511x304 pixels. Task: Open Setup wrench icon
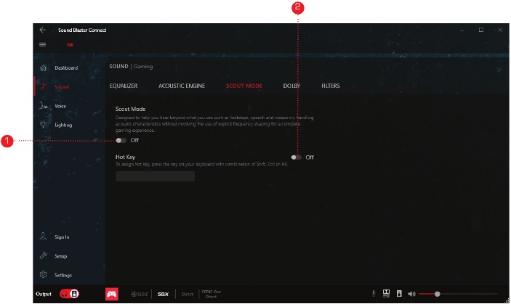[x=43, y=255]
